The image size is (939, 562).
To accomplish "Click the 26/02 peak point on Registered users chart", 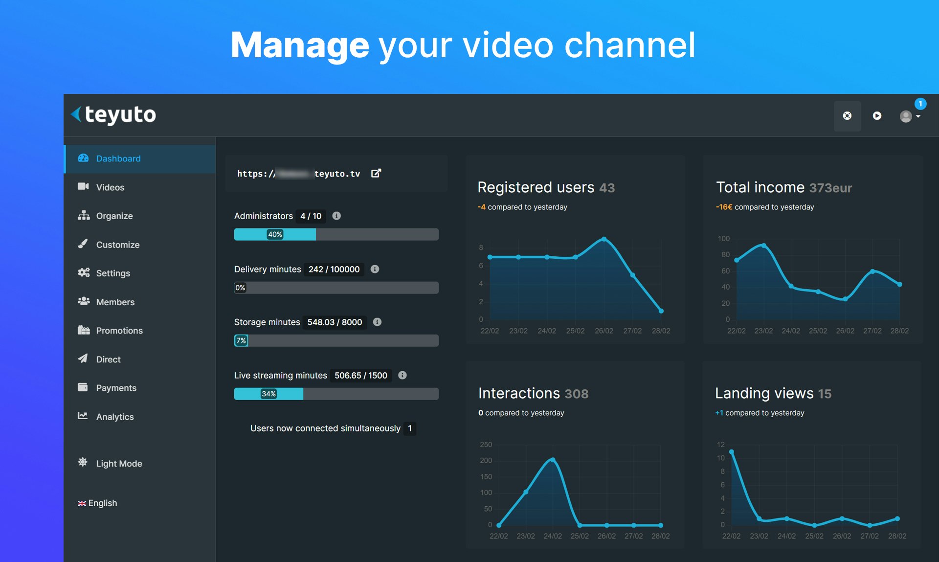I will (604, 239).
